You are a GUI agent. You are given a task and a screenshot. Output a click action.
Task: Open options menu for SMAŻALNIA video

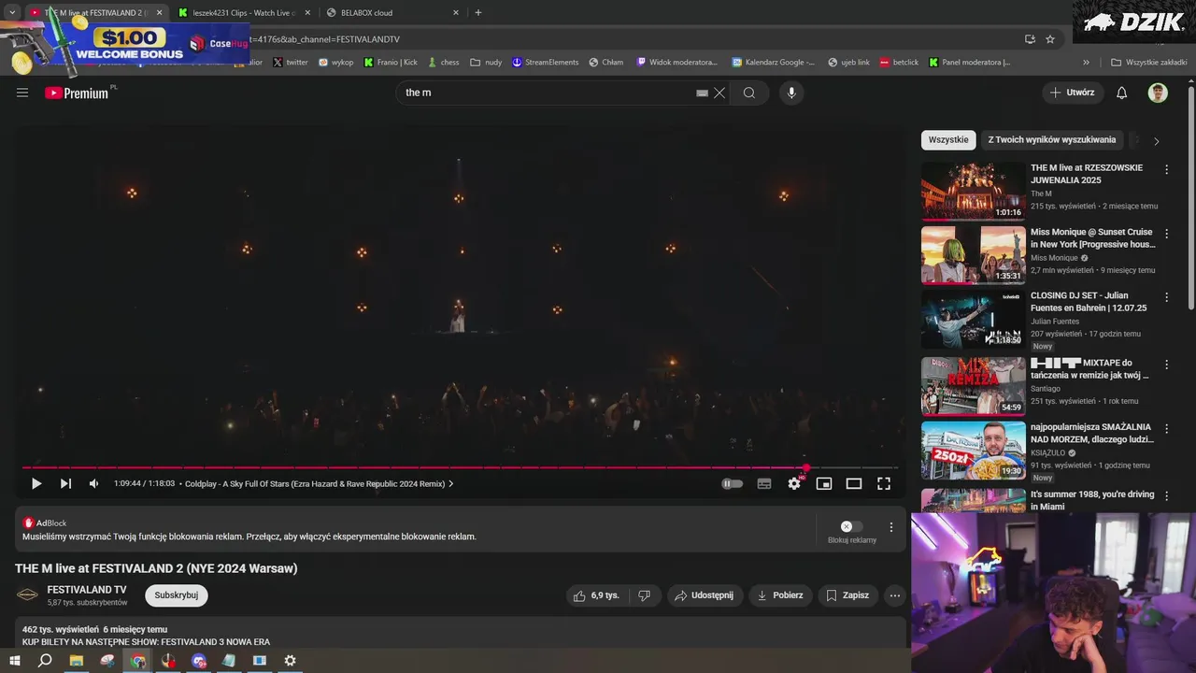tap(1166, 429)
